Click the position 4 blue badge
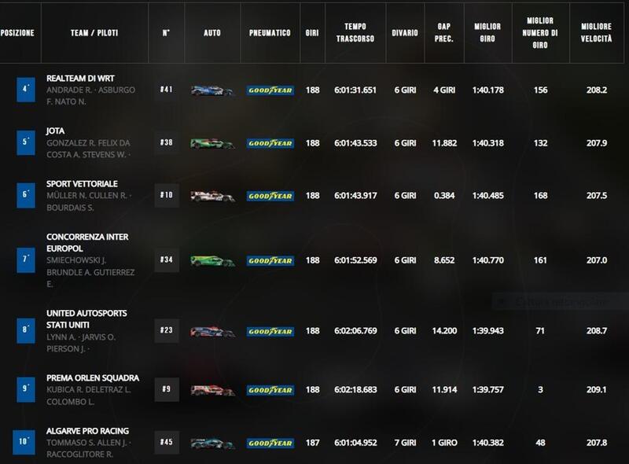The width and height of the screenshot is (629, 464). tap(26, 90)
